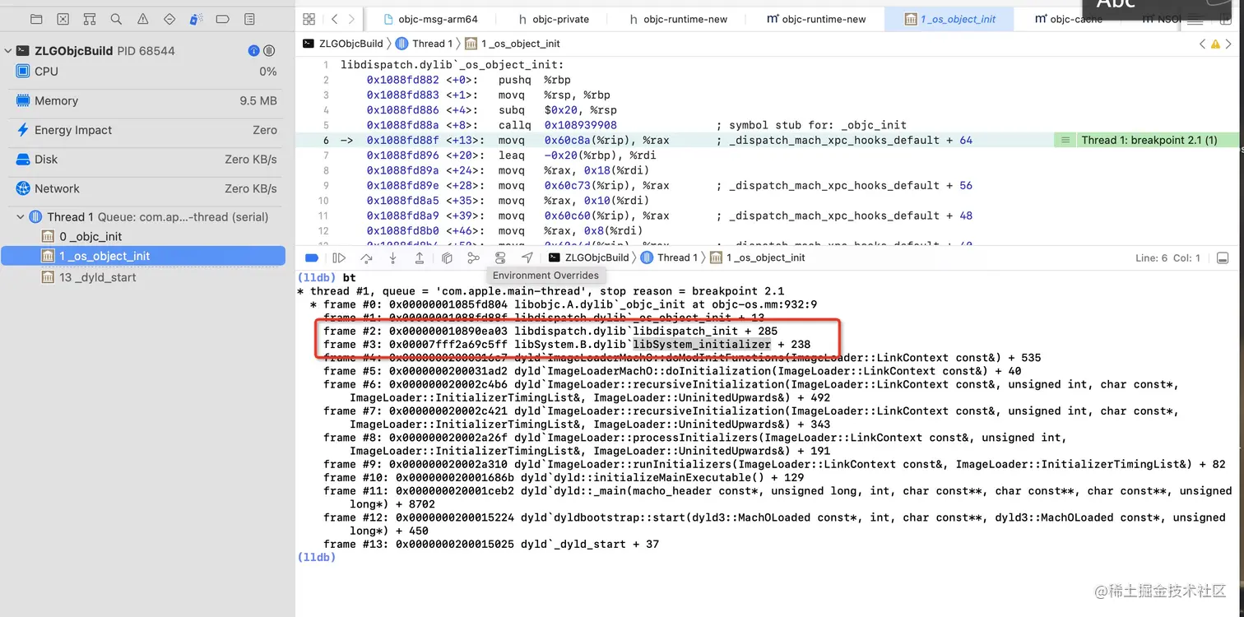The image size is (1244, 617).
Task: Click the Simulate Location arrow icon
Action: pos(527,257)
